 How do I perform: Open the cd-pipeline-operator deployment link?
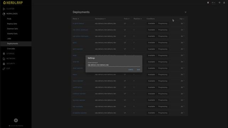[79, 113]
